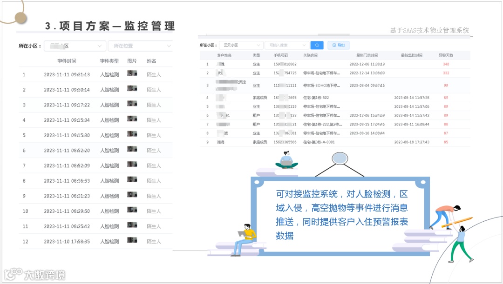Image resolution: width=503 pixels, height=284 pixels.
Task: Click warning days value 85
Action: [446, 142]
